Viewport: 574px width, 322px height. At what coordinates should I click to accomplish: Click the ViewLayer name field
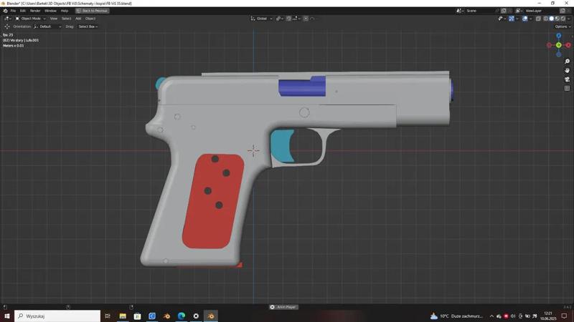tap(541, 11)
